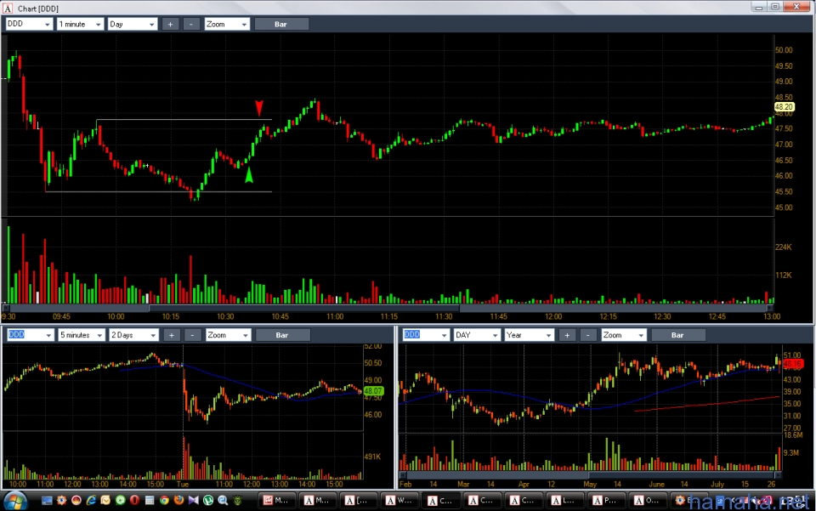Click the 491K volume label in the 5 minutes chart

click(x=372, y=457)
